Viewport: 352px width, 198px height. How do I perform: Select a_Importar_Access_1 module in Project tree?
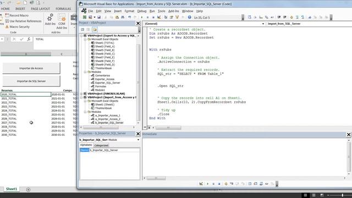(x=107, y=116)
